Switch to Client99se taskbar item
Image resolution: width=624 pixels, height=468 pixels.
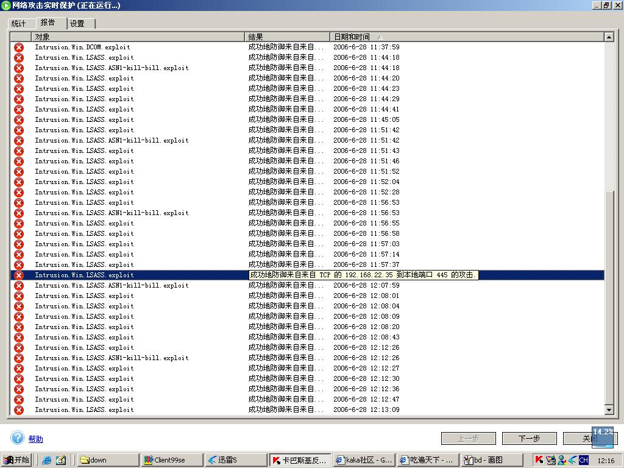point(172,460)
